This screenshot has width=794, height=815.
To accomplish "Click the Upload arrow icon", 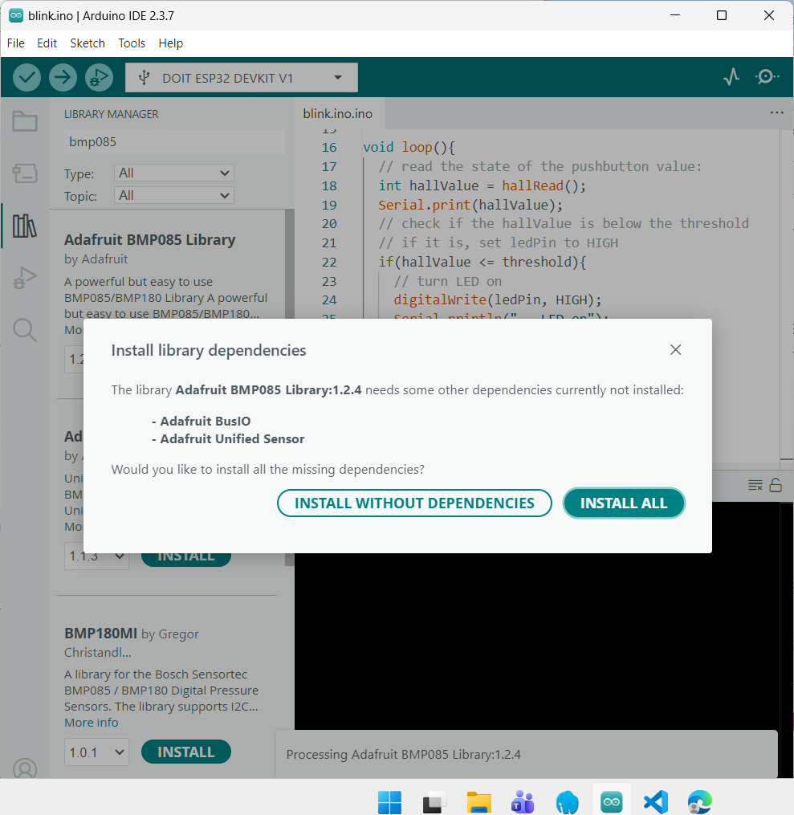I will pyautogui.click(x=63, y=78).
